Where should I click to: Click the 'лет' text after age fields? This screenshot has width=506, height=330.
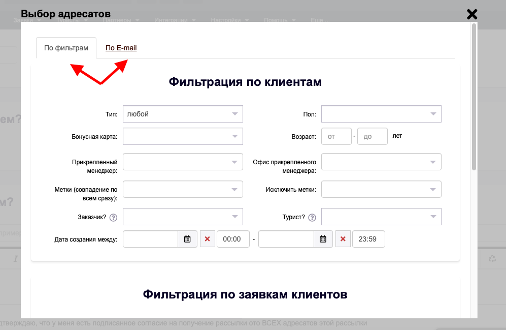click(x=397, y=136)
